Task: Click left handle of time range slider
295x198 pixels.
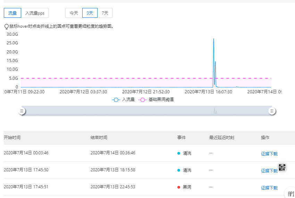Action: [22, 111]
